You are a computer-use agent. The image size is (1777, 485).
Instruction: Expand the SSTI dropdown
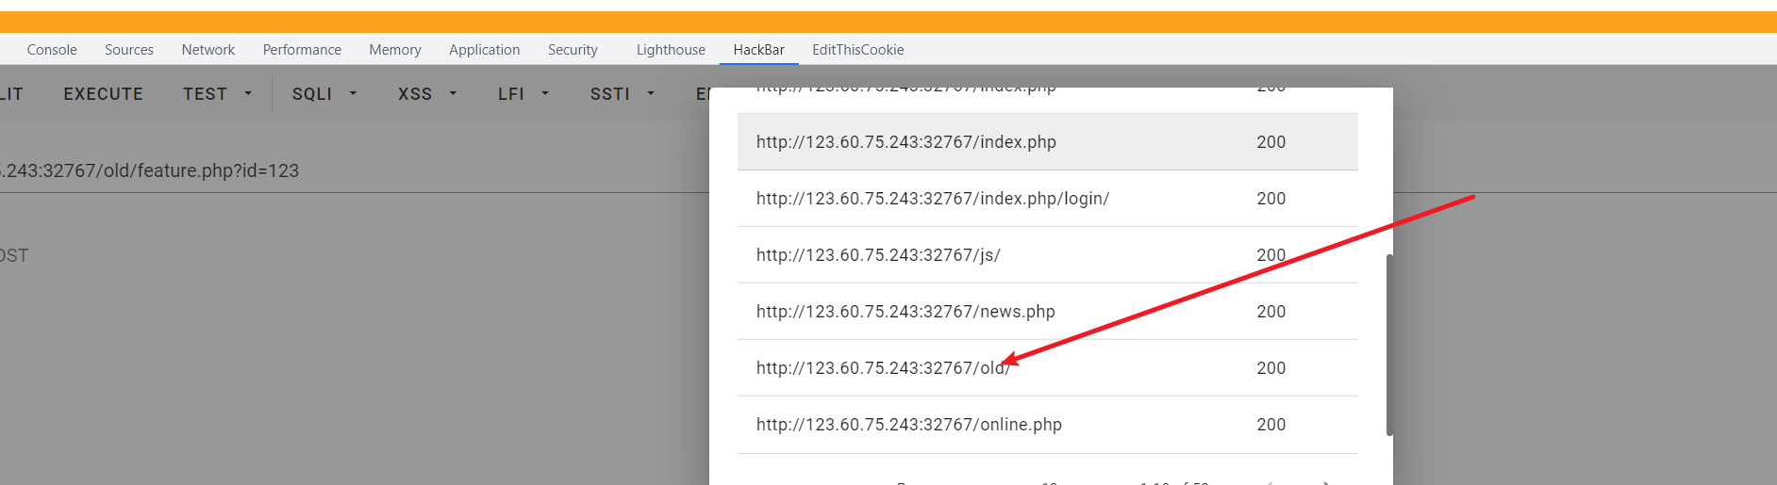(622, 94)
